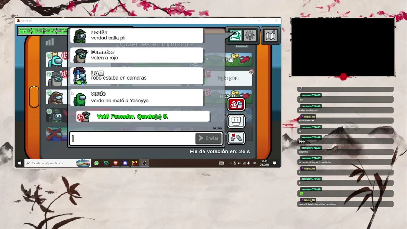
Task: Open OBS Studio from the taskbar
Action: click(x=144, y=163)
